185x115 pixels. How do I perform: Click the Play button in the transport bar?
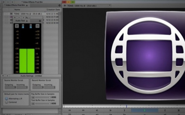click(145, 110)
